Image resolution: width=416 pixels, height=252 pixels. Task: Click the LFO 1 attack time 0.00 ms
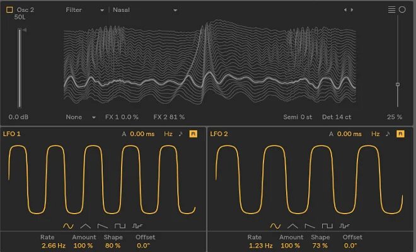tap(142, 134)
